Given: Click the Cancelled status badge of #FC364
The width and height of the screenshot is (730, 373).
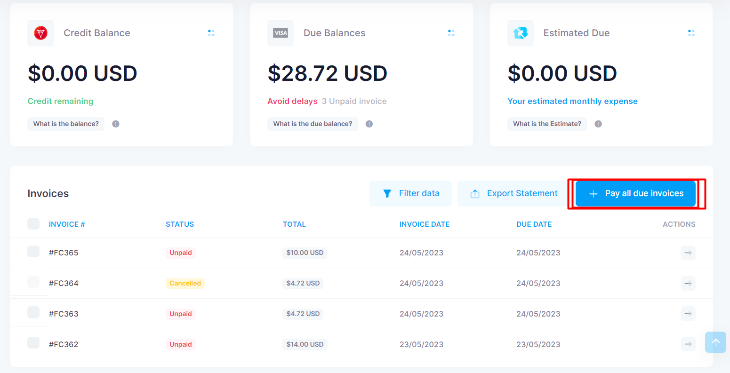Looking at the screenshot, I should point(185,283).
